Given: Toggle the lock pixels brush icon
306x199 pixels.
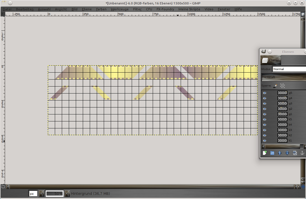Looking at the screenshot, I should coord(275,86).
